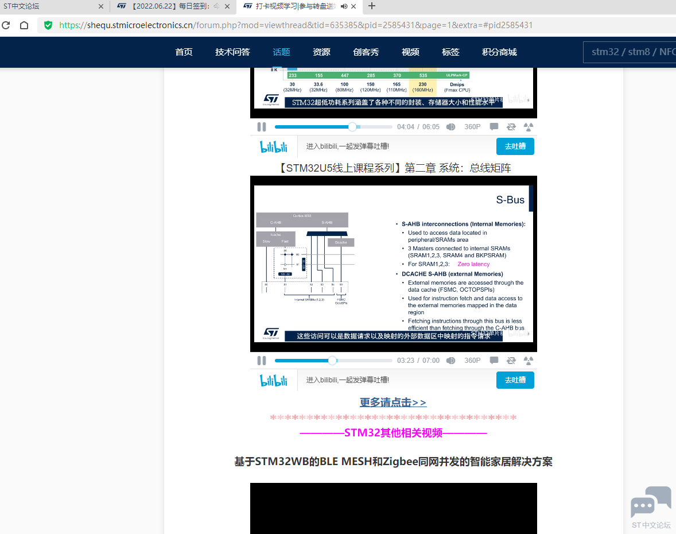Seek the S-Bus video's progress bar
Viewport: 676px width, 534px height.
tap(333, 361)
